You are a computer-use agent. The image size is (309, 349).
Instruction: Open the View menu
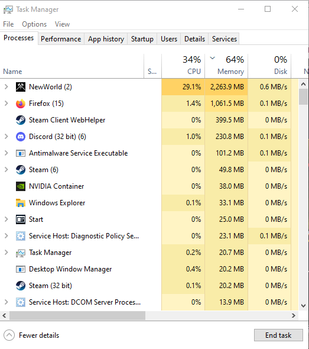(x=62, y=24)
